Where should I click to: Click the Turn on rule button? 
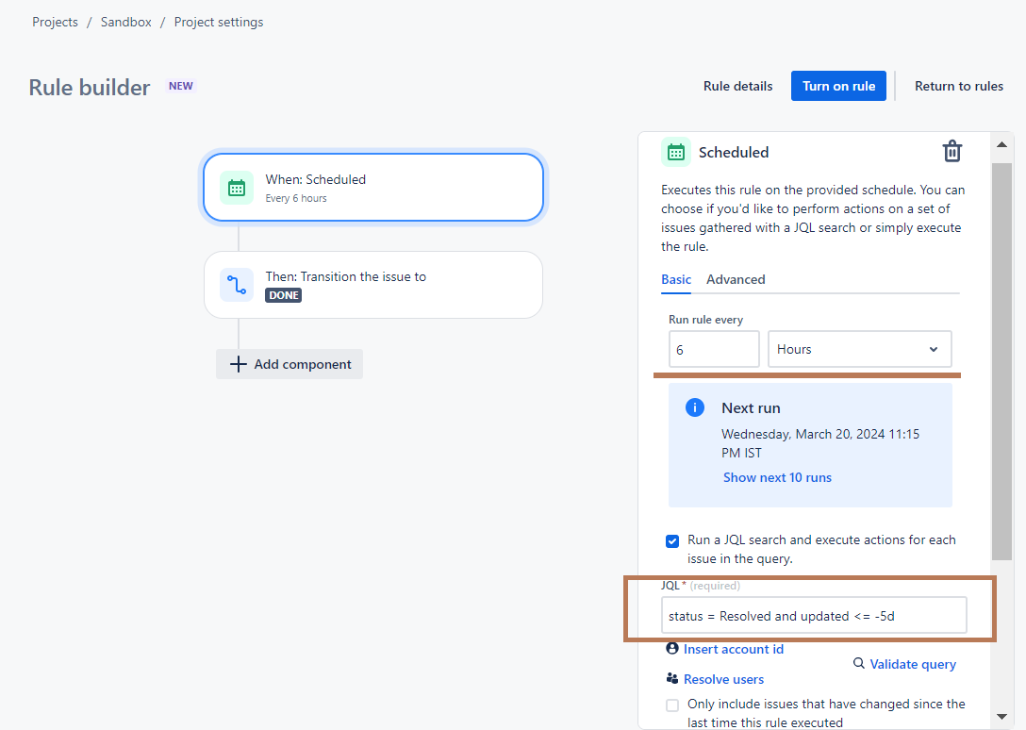click(838, 85)
